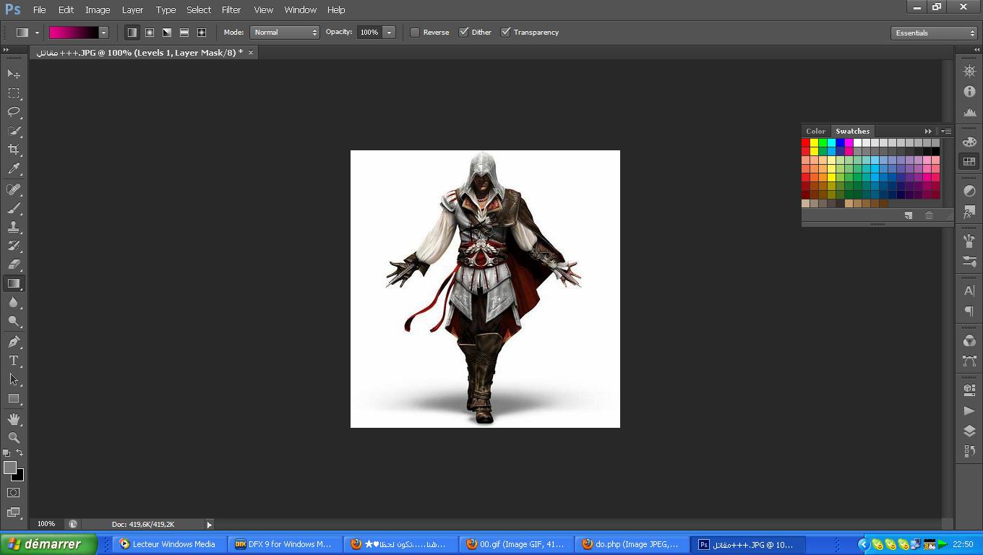Toggle the Dither checkbox
The width and height of the screenshot is (983, 555).
click(x=464, y=33)
